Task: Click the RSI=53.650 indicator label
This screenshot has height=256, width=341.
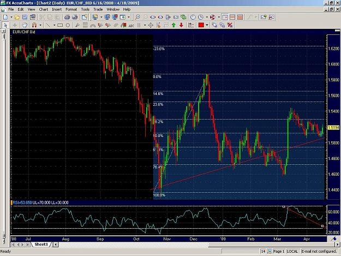Action: pos(22,203)
